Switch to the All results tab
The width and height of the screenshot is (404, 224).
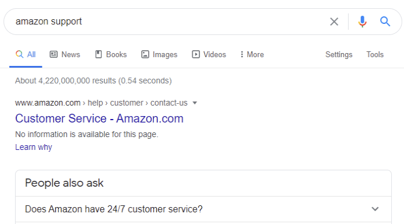[x=26, y=54]
